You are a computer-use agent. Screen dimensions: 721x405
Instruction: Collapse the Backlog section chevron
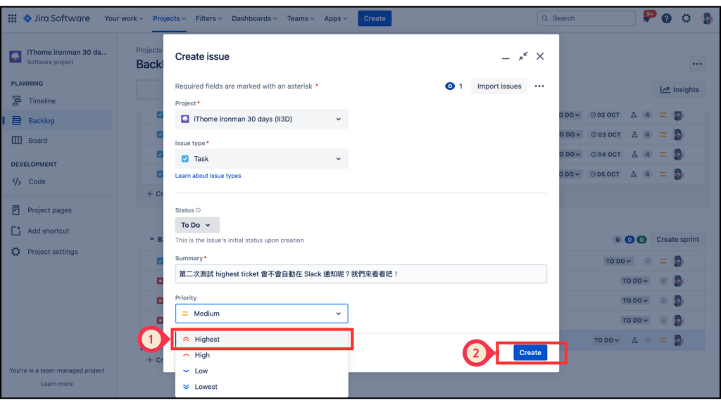[152, 239]
